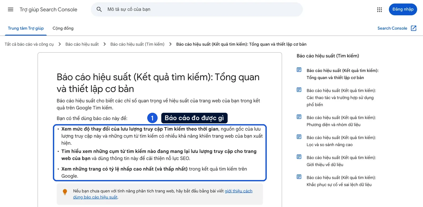Open the hamburger main menu
This screenshot has width=423, height=207.
tap(11, 10)
